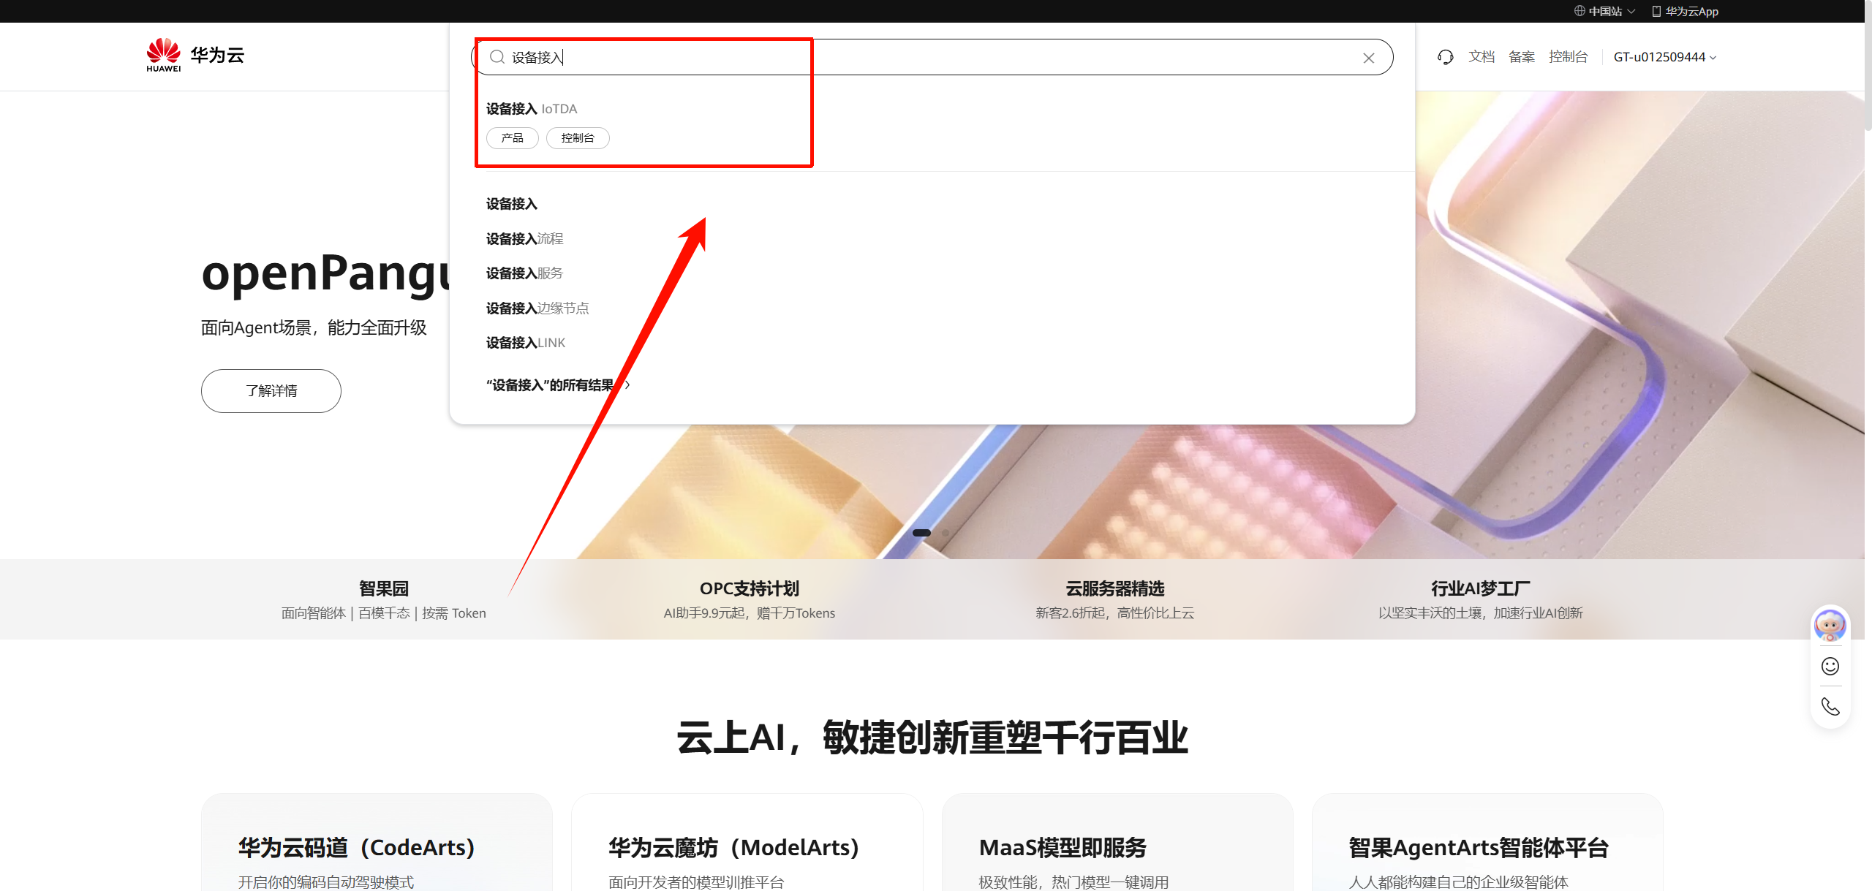Open the GT-u012509444 account dropdown
The height and width of the screenshot is (891, 1872).
pyautogui.click(x=1665, y=57)
